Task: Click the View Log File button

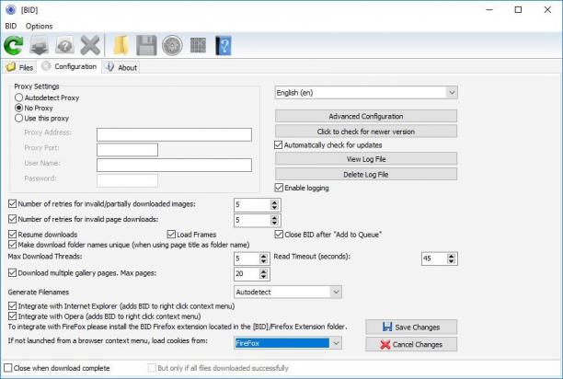Action: tap(366, 159)
